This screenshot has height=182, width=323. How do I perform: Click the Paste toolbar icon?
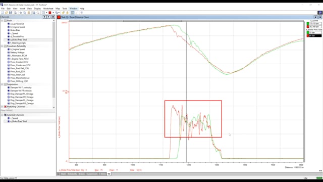(29, 13)
